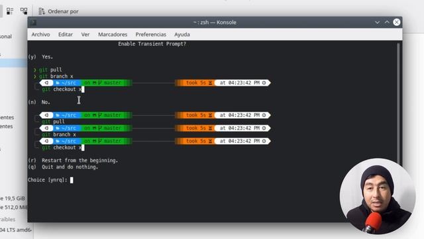
Task: Click the Konsole maximize chevron button
Action: coord(387,22)
